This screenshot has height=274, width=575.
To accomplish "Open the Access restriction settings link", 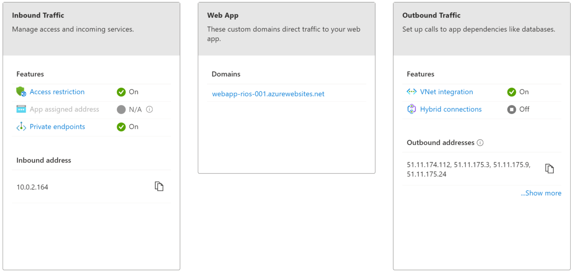I will coord(57,92).
